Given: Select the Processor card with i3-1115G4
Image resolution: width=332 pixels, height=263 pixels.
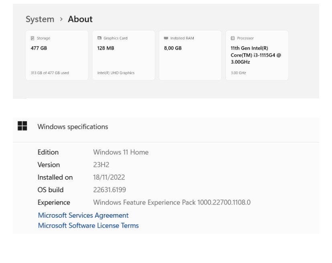Looking at the screenshot, I should tap(257, 55).
